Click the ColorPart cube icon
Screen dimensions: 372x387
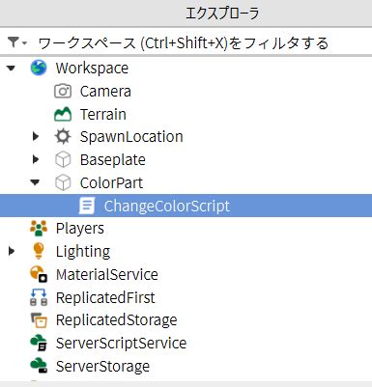tap(63, 182)
